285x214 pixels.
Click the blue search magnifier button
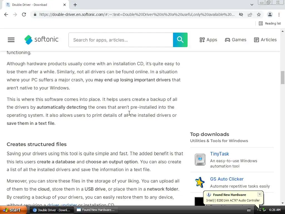click(180, 40)
